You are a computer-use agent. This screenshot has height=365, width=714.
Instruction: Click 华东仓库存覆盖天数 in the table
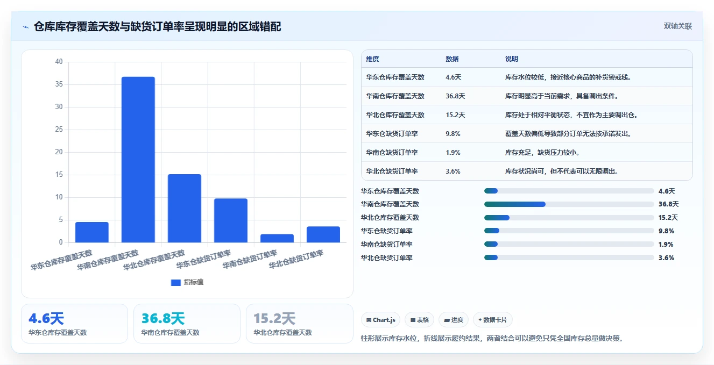click(395, 77)
